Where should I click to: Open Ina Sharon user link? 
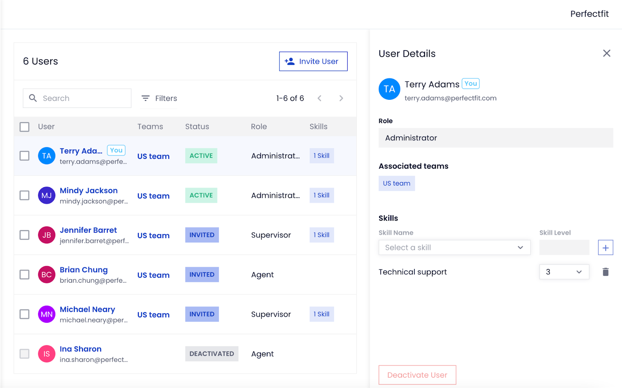(80, 349)
